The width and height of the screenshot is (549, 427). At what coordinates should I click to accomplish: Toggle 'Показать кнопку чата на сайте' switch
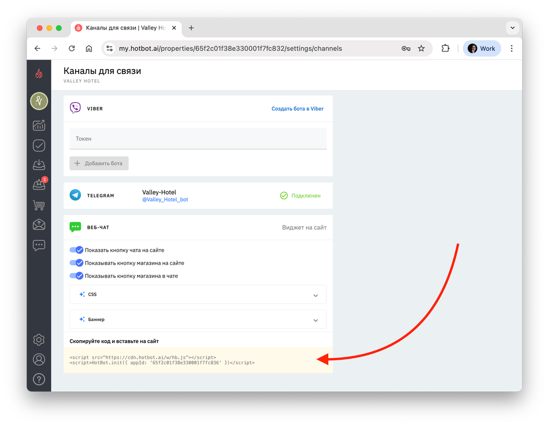(x=76, y=250)
